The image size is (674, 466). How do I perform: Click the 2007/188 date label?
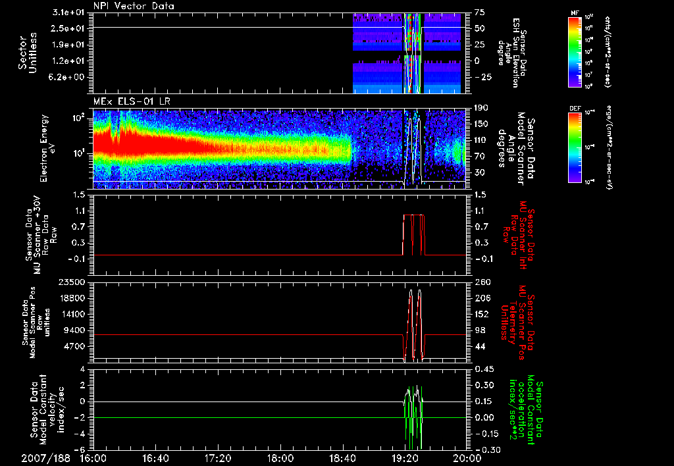coord(45,458)
